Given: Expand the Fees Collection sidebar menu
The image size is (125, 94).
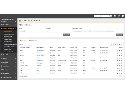Looking at the screenshot, I should click(8, 55).
